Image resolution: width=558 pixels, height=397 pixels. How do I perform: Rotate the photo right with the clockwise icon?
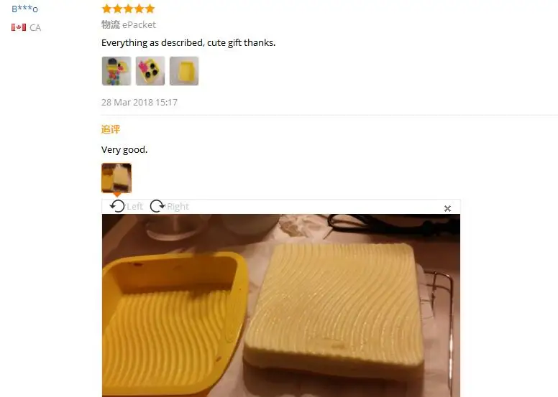pos(157,206)
